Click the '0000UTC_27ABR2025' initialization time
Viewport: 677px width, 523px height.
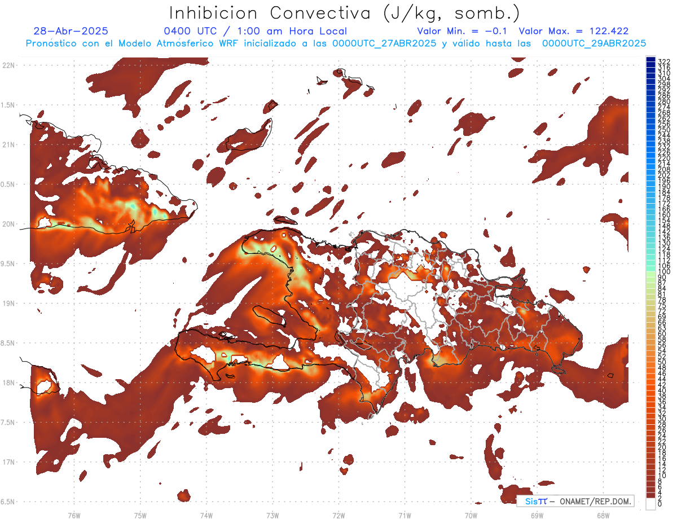coord(384,43)
